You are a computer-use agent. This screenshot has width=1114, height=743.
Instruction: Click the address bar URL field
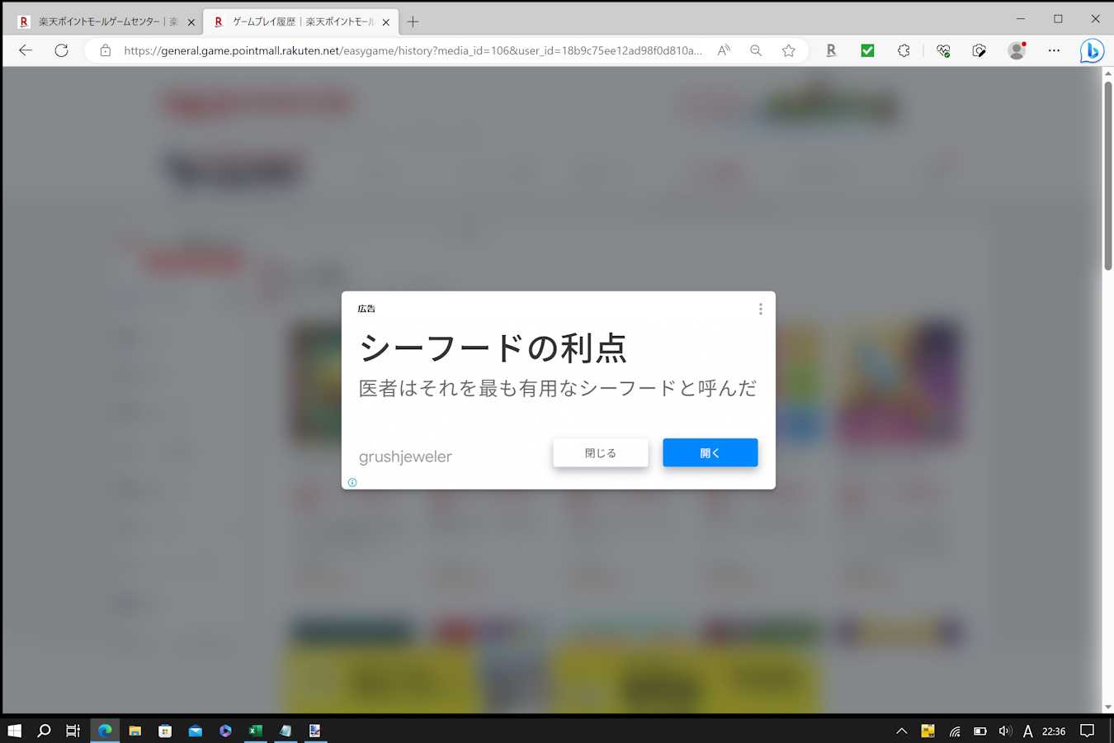coord(413,50)
